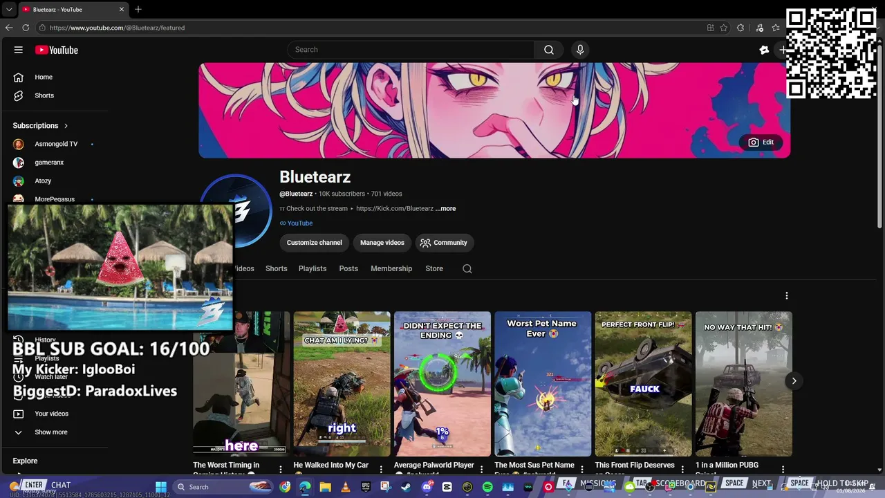Switch to the Store channel tab
The width and height of the screenshot is (885, 498).
(x=434, y=268)
